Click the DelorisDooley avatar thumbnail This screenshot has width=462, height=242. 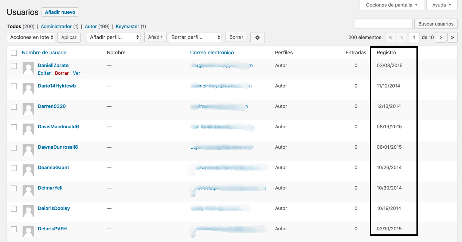(28, 211)
